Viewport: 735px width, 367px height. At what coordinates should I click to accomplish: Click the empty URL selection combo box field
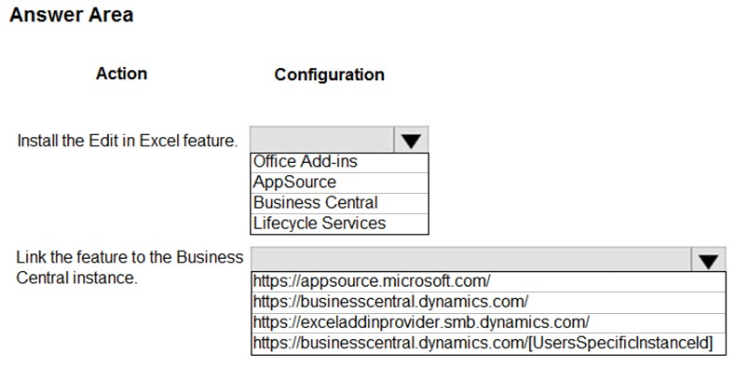(471, 260)
